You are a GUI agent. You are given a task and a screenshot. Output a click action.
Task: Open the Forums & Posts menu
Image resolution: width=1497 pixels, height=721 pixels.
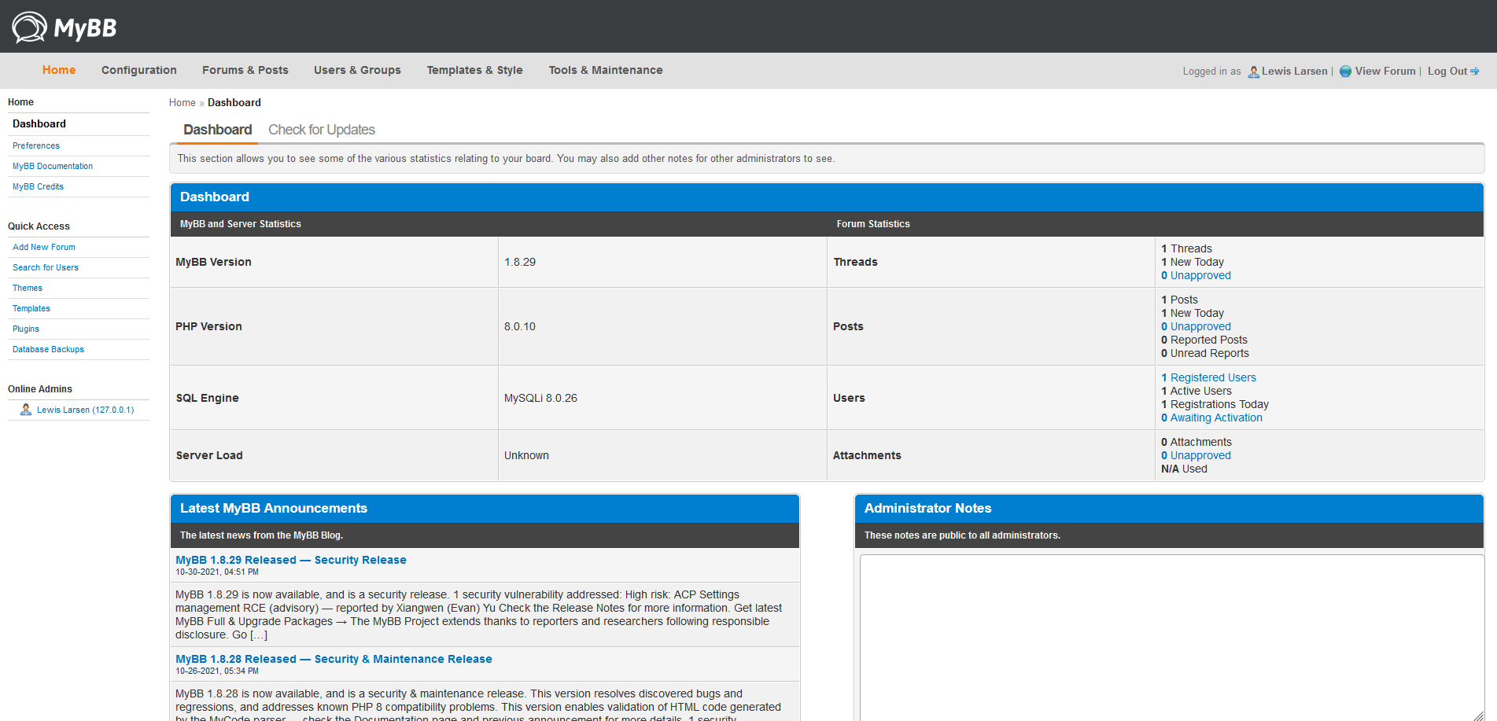click(245, 70)
